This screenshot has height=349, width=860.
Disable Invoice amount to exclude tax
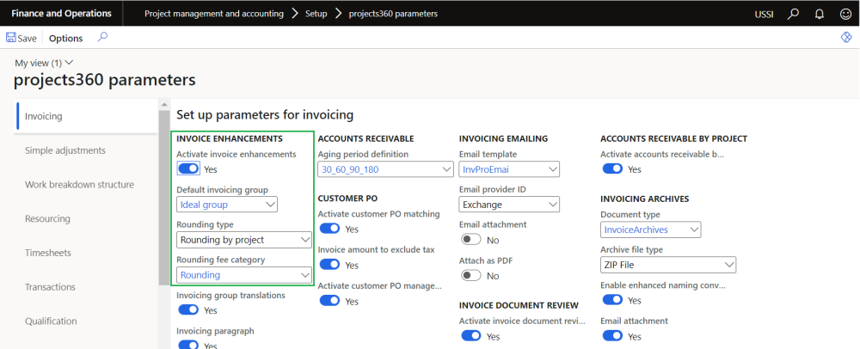click(329, 265)
